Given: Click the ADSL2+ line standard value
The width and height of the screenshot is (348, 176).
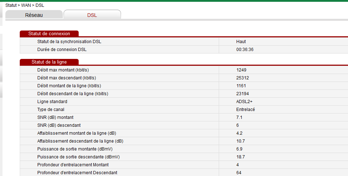Looking at the screenshot, I should click(244, 101).
